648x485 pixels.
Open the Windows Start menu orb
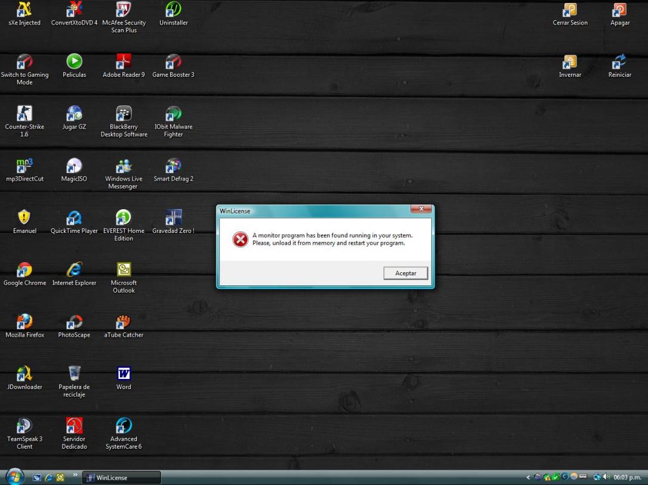tap(14, 477)
